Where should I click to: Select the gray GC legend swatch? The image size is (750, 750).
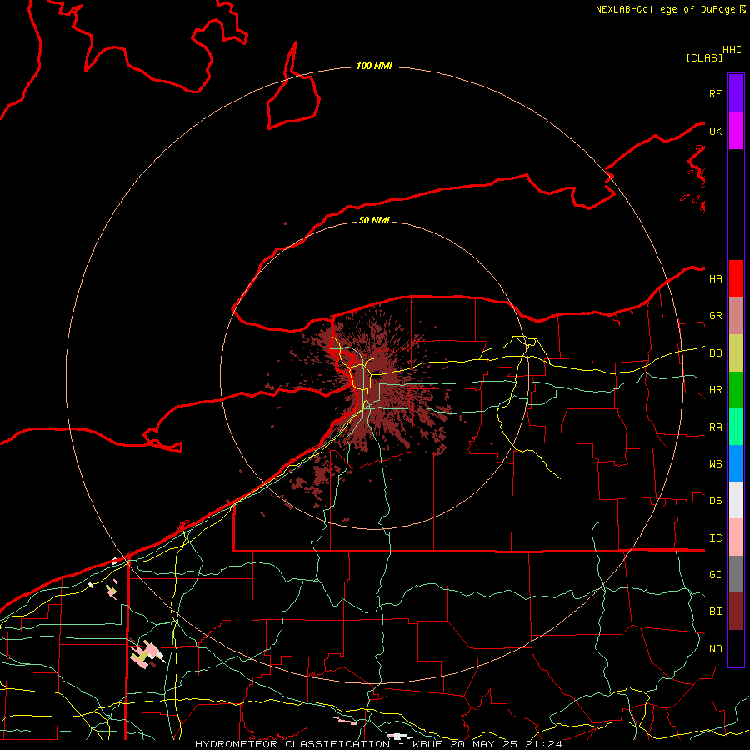pyautogui.click(x=736, y=574)
